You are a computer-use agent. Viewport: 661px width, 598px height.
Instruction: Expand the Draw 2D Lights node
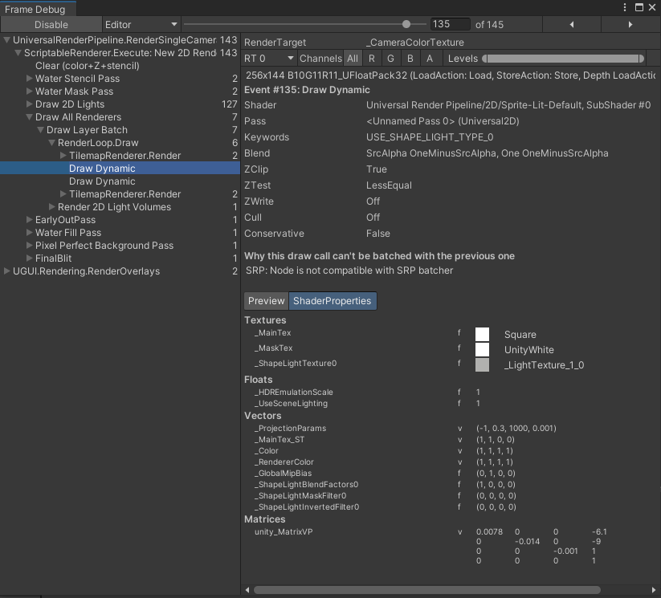(30, 104)
